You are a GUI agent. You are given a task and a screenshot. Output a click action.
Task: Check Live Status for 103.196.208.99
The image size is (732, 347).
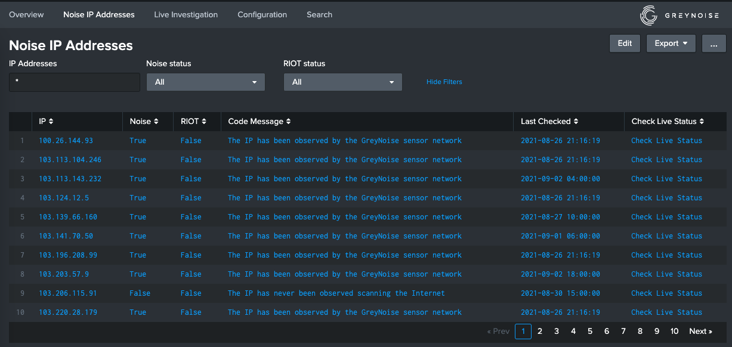[x=666, y=255]
